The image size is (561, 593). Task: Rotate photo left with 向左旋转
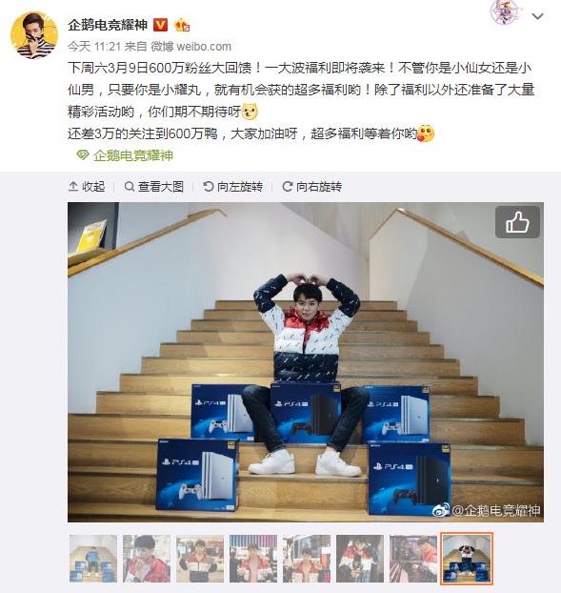232,187
